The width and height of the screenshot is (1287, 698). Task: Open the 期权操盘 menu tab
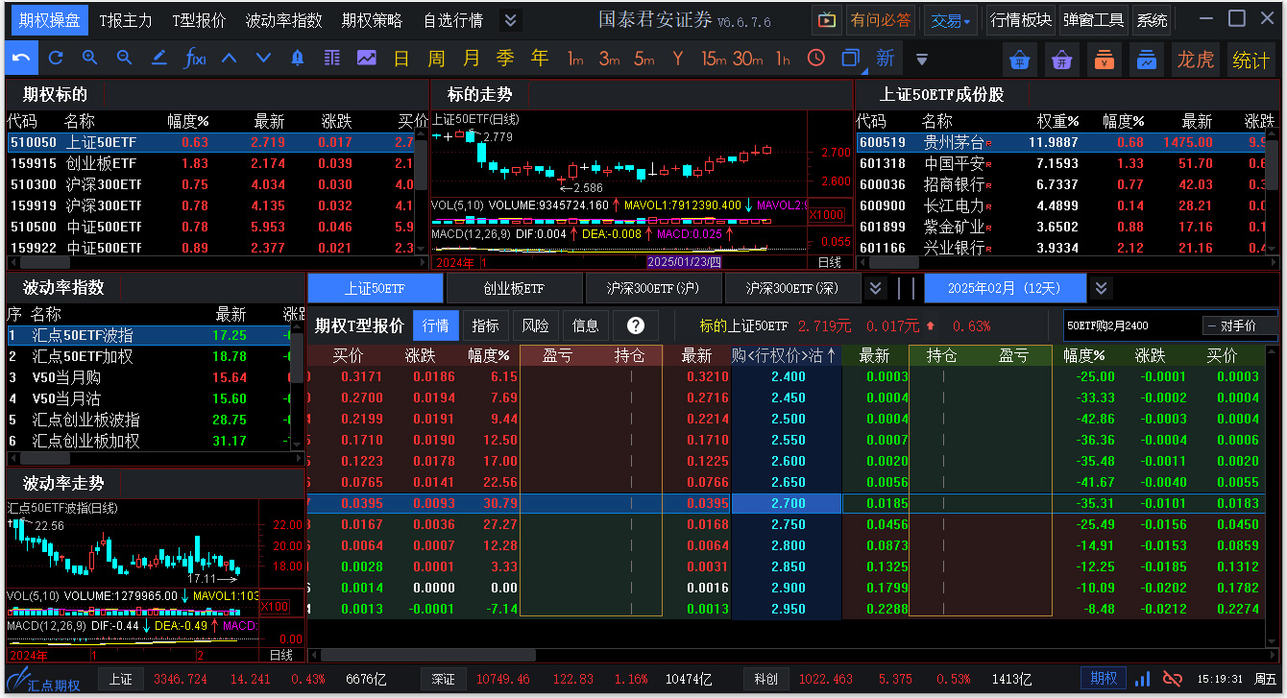[48, 20]
